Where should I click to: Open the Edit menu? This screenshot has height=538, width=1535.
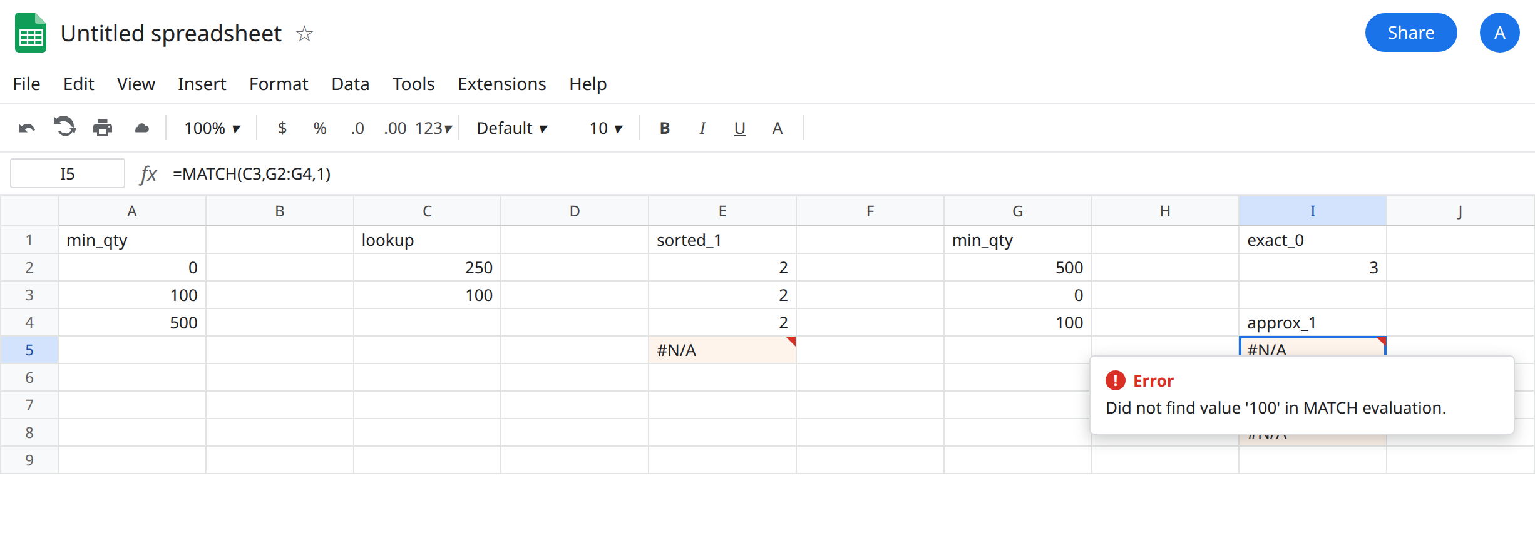coord(79,84)
